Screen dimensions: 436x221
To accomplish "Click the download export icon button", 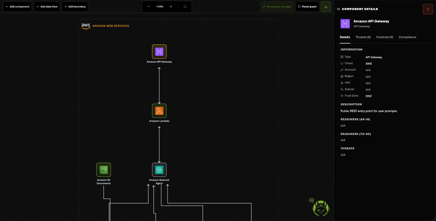I will point(326,7).
